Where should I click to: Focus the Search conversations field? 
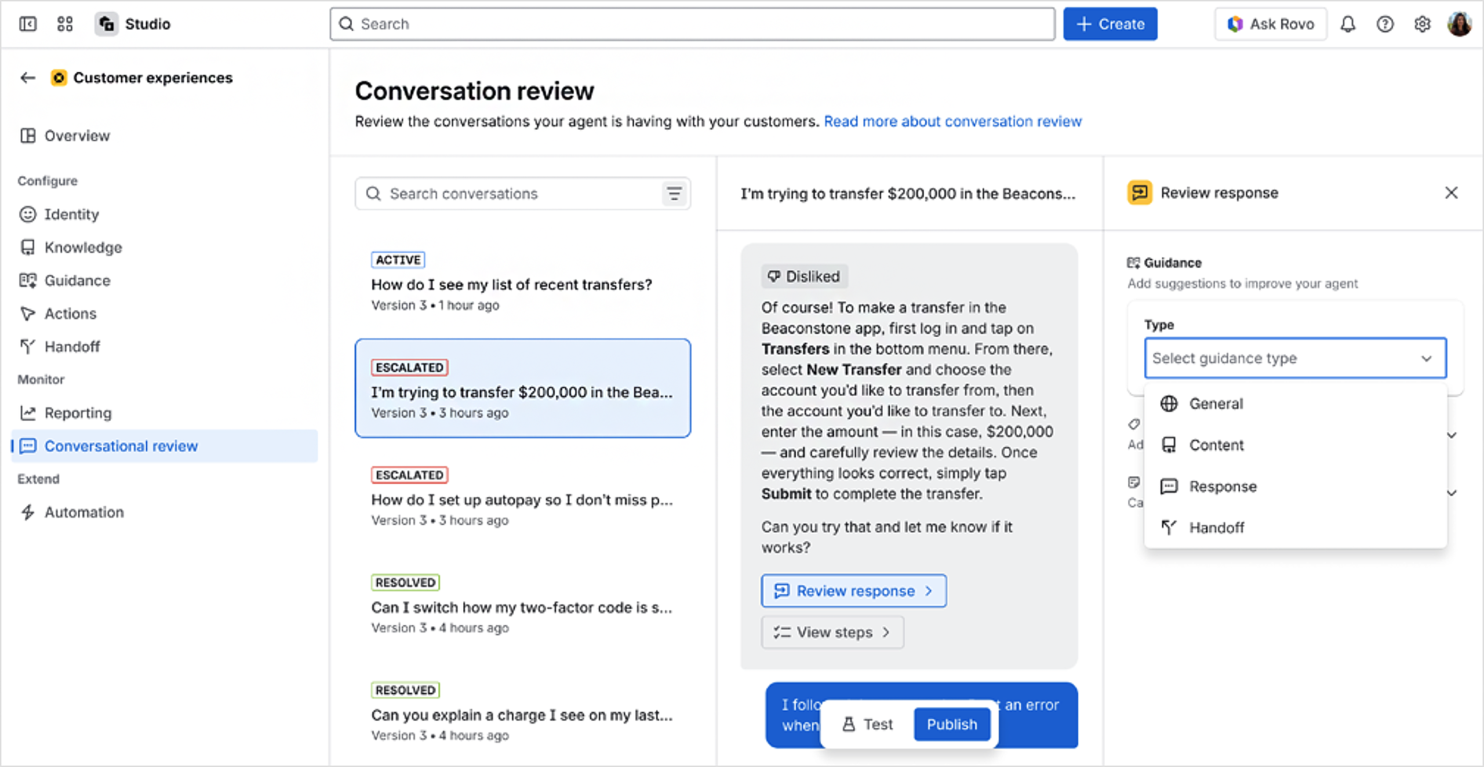[516, 194]
